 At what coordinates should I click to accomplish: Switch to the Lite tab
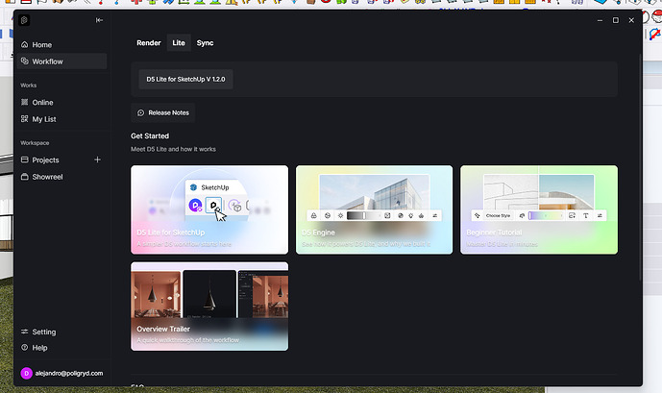(x=179, y=43)
